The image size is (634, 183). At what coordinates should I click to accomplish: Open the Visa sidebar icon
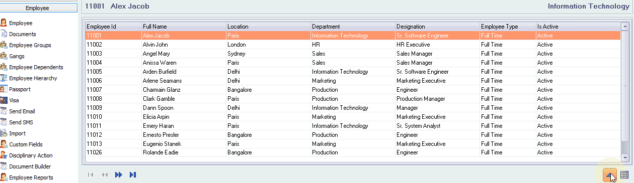(4, 100)
